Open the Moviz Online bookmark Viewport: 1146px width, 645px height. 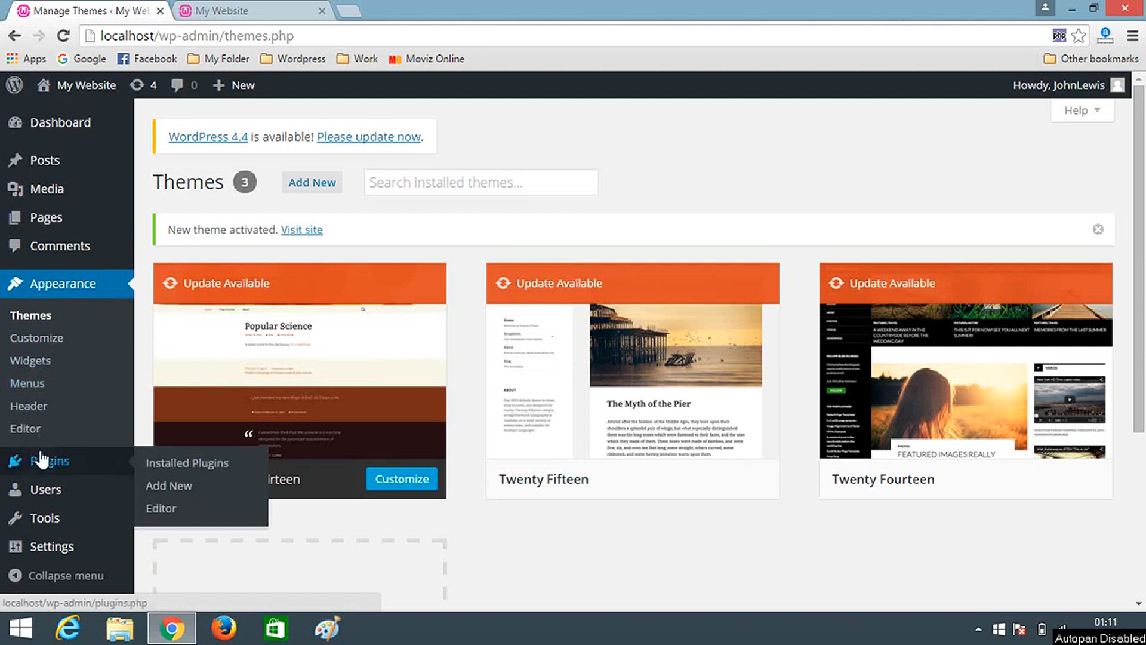[x=426, y=59]
